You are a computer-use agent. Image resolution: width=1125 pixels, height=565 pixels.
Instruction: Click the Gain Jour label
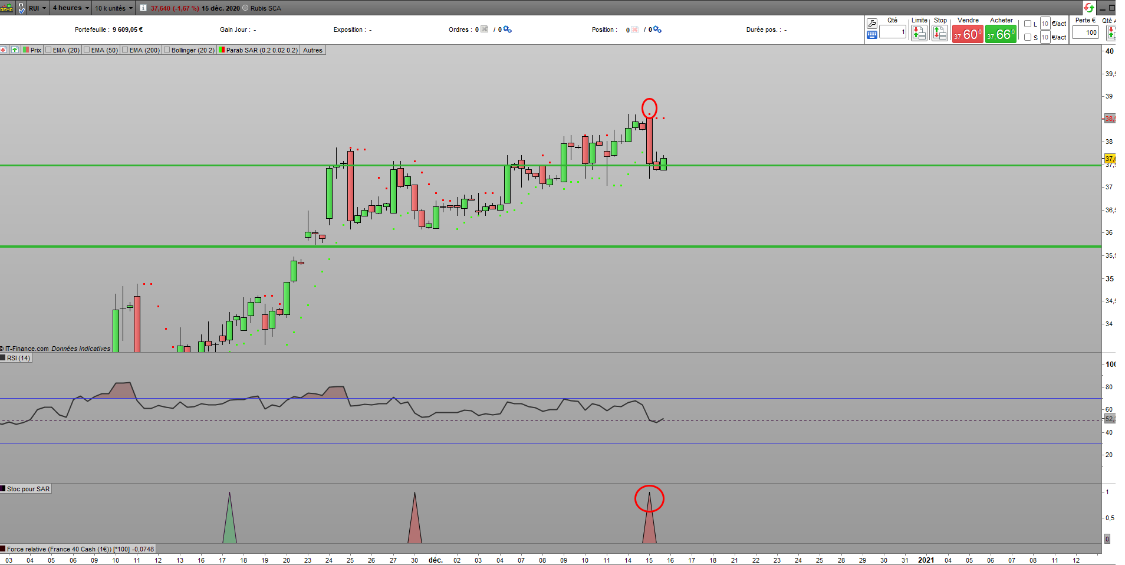click(235, 29)
